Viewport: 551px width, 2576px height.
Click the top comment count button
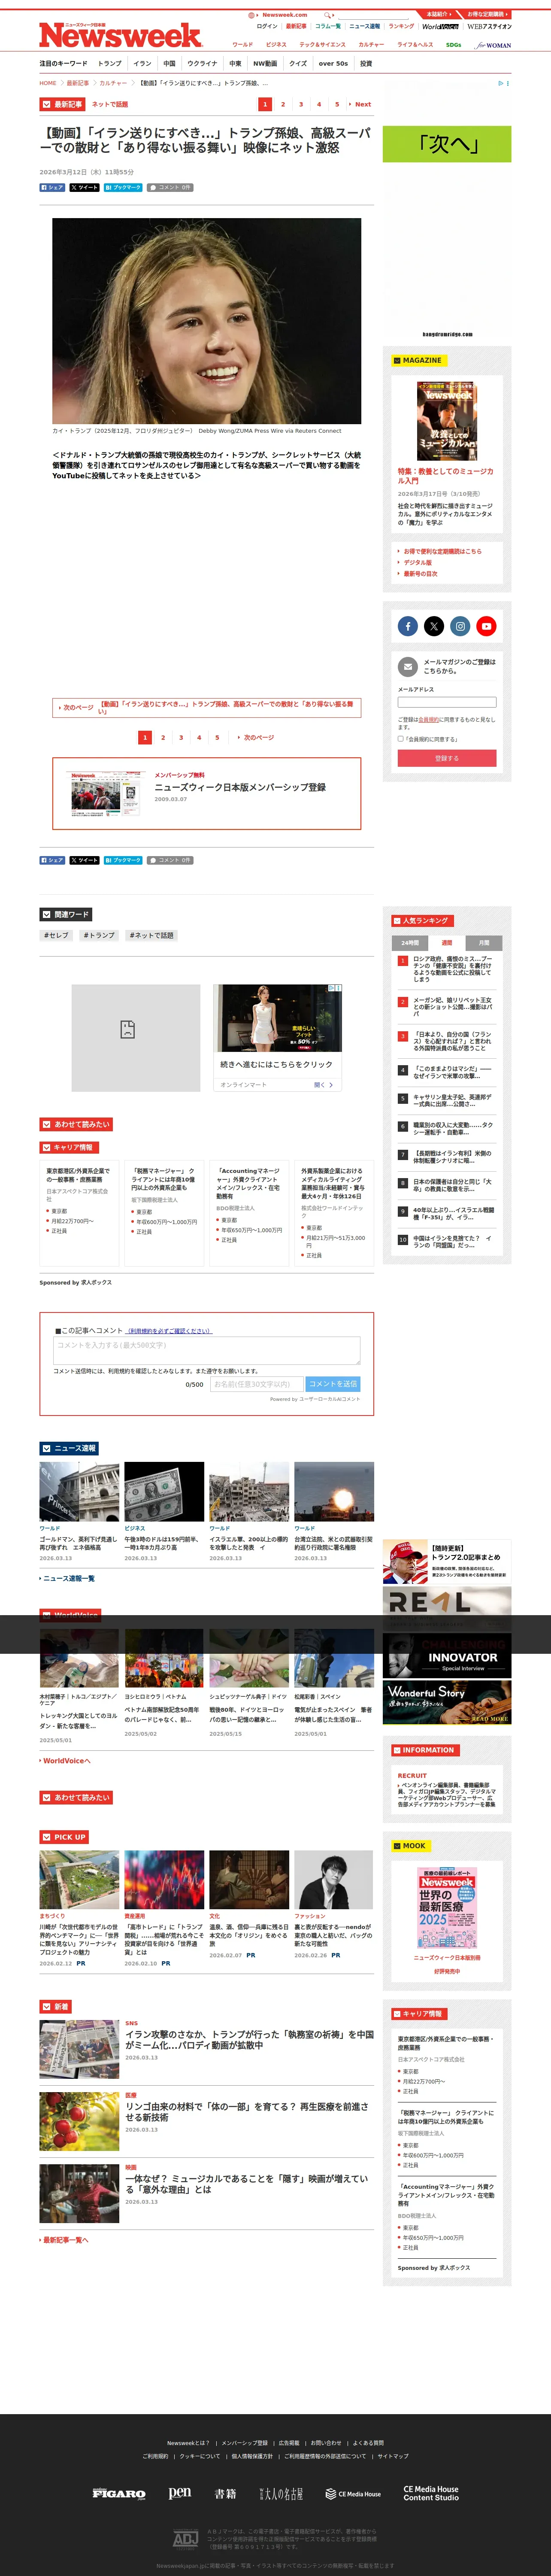(x=170, y=187)
